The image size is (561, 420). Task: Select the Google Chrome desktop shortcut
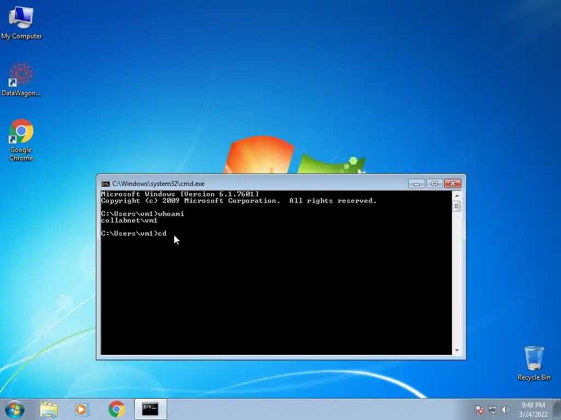(21, 140)
